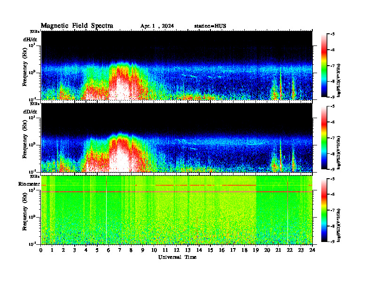Viewport: 372px width, 287px height.
Task: Click the "station=HUS" label
Action: tap(210, 26)
